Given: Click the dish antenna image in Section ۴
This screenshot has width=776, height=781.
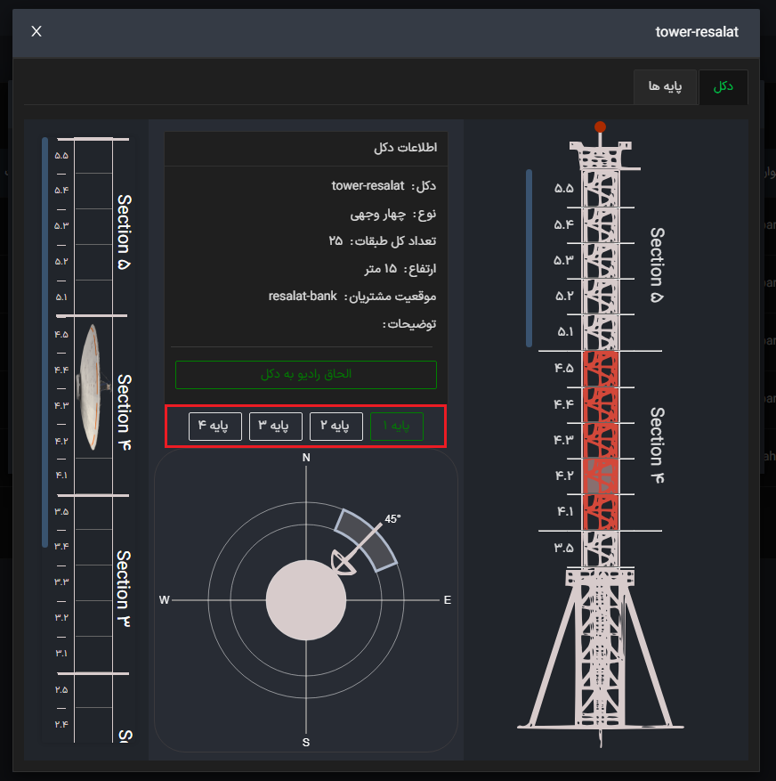Looking at the screenshot, I should coord(92,387).
